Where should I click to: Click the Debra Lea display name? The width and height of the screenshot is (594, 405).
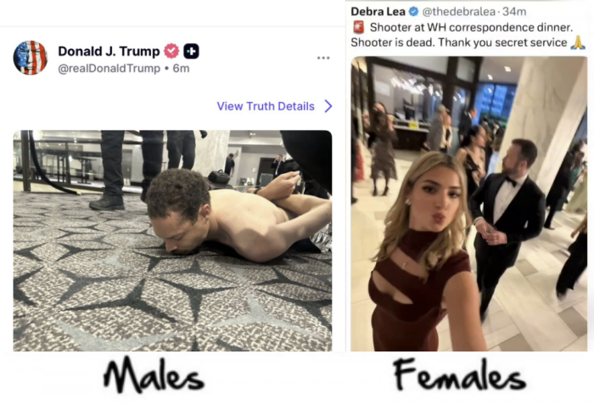tap(378, 12)
